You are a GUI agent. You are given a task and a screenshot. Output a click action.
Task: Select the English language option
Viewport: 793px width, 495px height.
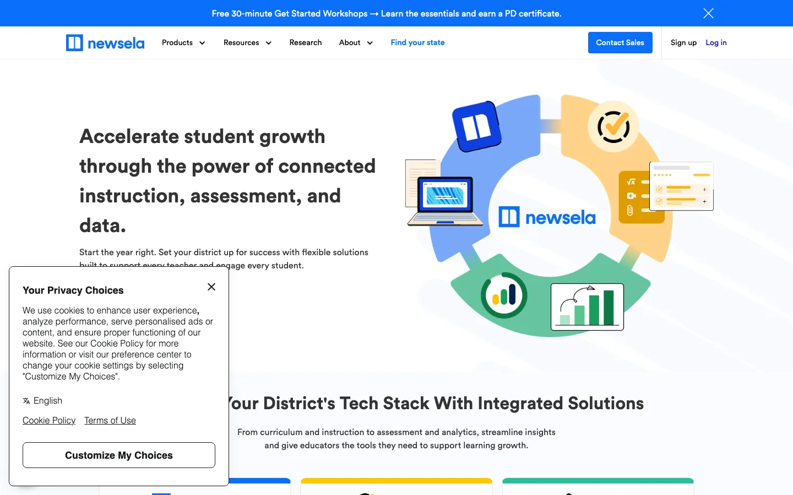(x=48, y=401)
